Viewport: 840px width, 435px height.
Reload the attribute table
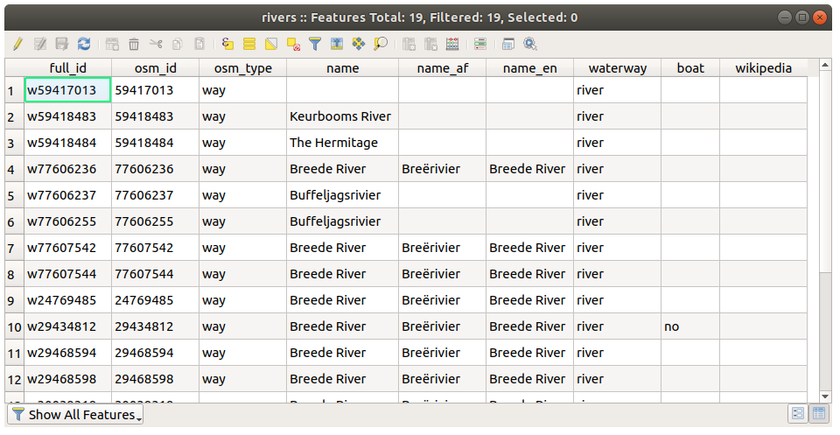pos(84,44)
